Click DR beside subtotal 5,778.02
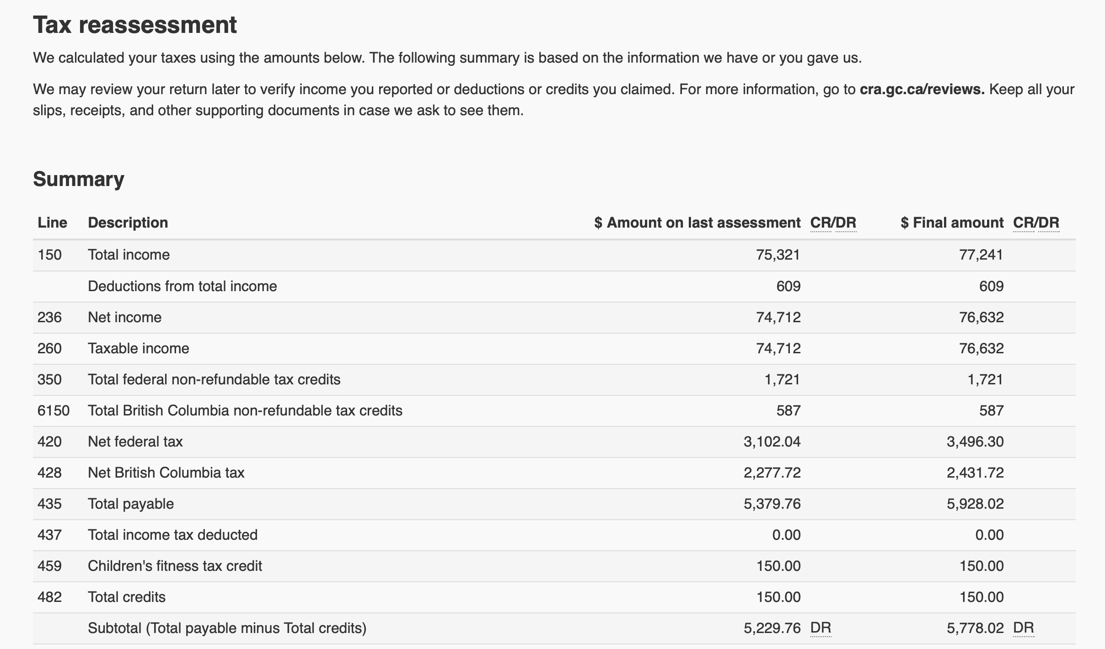Screen dimensions: 1105x649 pos(1024,628)
